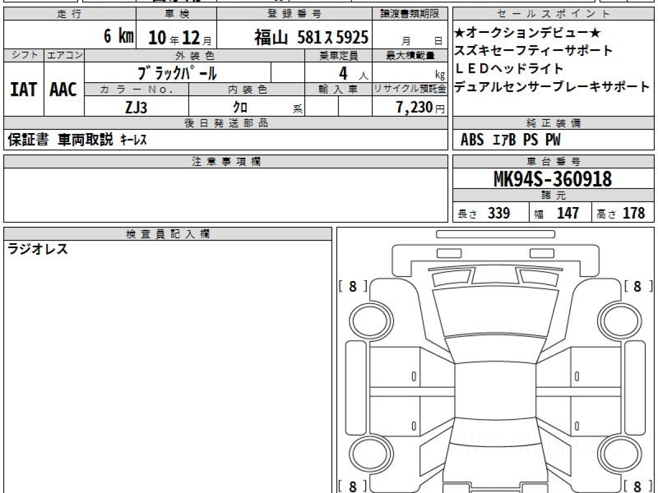Select PS in equipment list

[x=530, y=140]
